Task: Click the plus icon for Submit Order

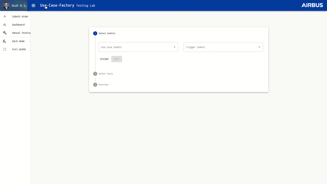Action: click(5, 16)
